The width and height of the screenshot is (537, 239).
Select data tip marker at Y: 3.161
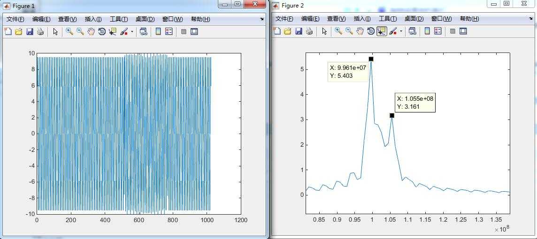(392, 116)
